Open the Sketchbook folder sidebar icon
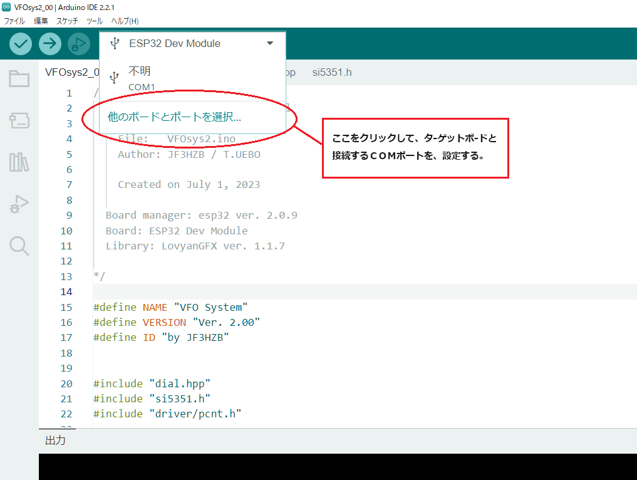Image resolution: width=637 pixels, height=480 pixels. (x=19, y=79)
